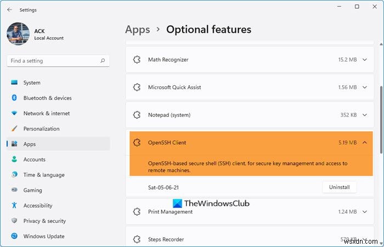Open the System settings category
The image size is (384, 247).
click(x=32, y=83)
